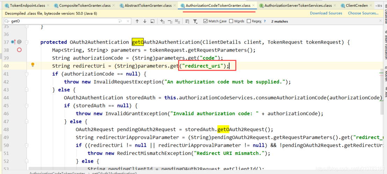The width and height of the screenshot is (387, 174).
Task: Toggle breakpoint circle on line 38
Action: coord(19,50)
